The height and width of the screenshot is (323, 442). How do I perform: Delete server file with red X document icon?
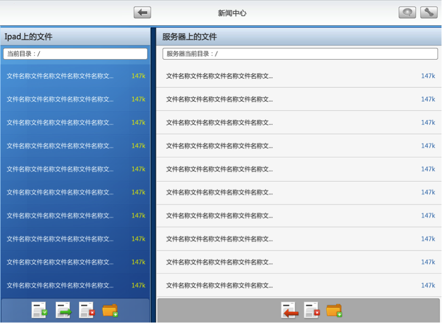coord(312,310)
